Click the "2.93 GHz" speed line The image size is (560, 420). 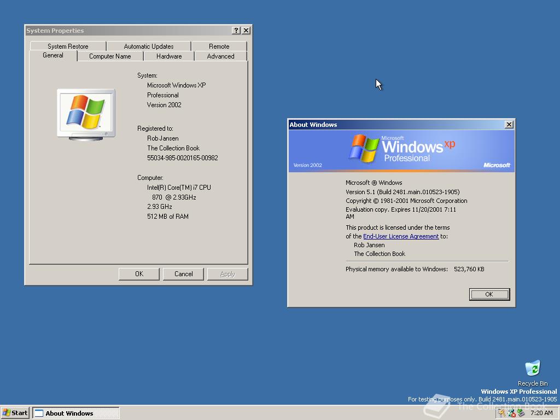point(160,207)
